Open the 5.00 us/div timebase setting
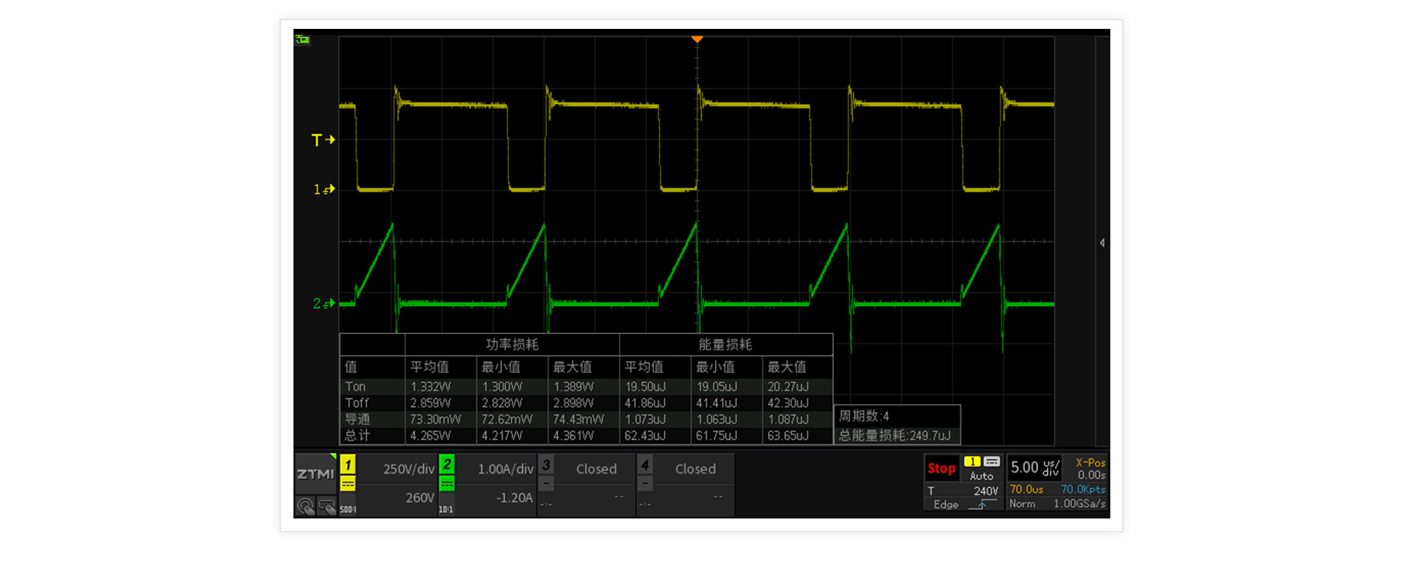Viewport: 1411px width, 561px height. 1035,467
